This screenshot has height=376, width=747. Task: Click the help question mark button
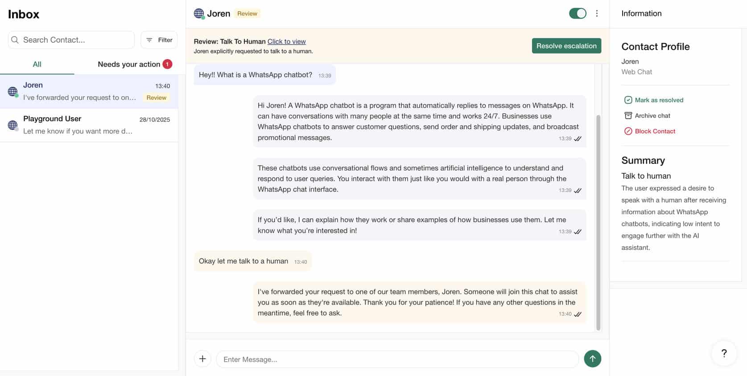[x=724, y=353]
